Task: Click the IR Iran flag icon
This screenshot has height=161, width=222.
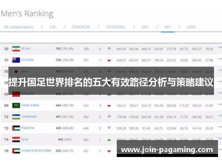Action: click(x=16, y=49)
